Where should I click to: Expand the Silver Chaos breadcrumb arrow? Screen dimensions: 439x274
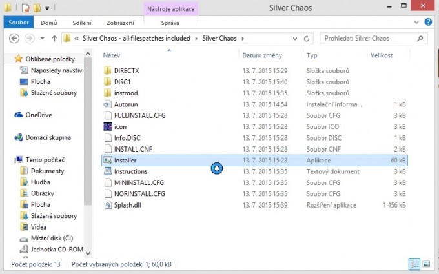pyautogui.click(x=243, y=39)
